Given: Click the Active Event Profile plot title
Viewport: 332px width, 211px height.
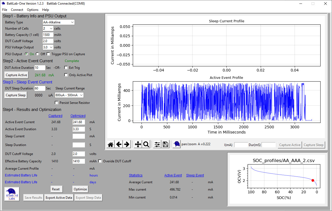Looking at the screenshot, I should (x=226, y=77).
